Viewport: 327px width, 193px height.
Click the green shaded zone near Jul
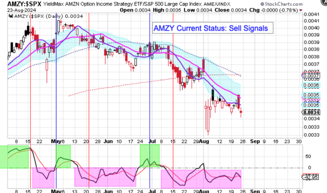pyautogui.click(x=150, y=154)
